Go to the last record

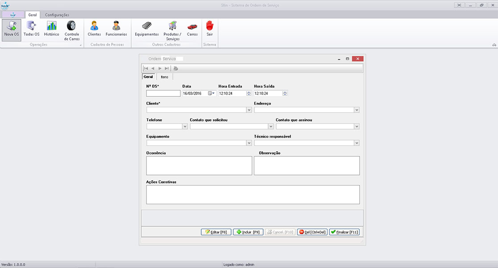click(x=166, y=68)
